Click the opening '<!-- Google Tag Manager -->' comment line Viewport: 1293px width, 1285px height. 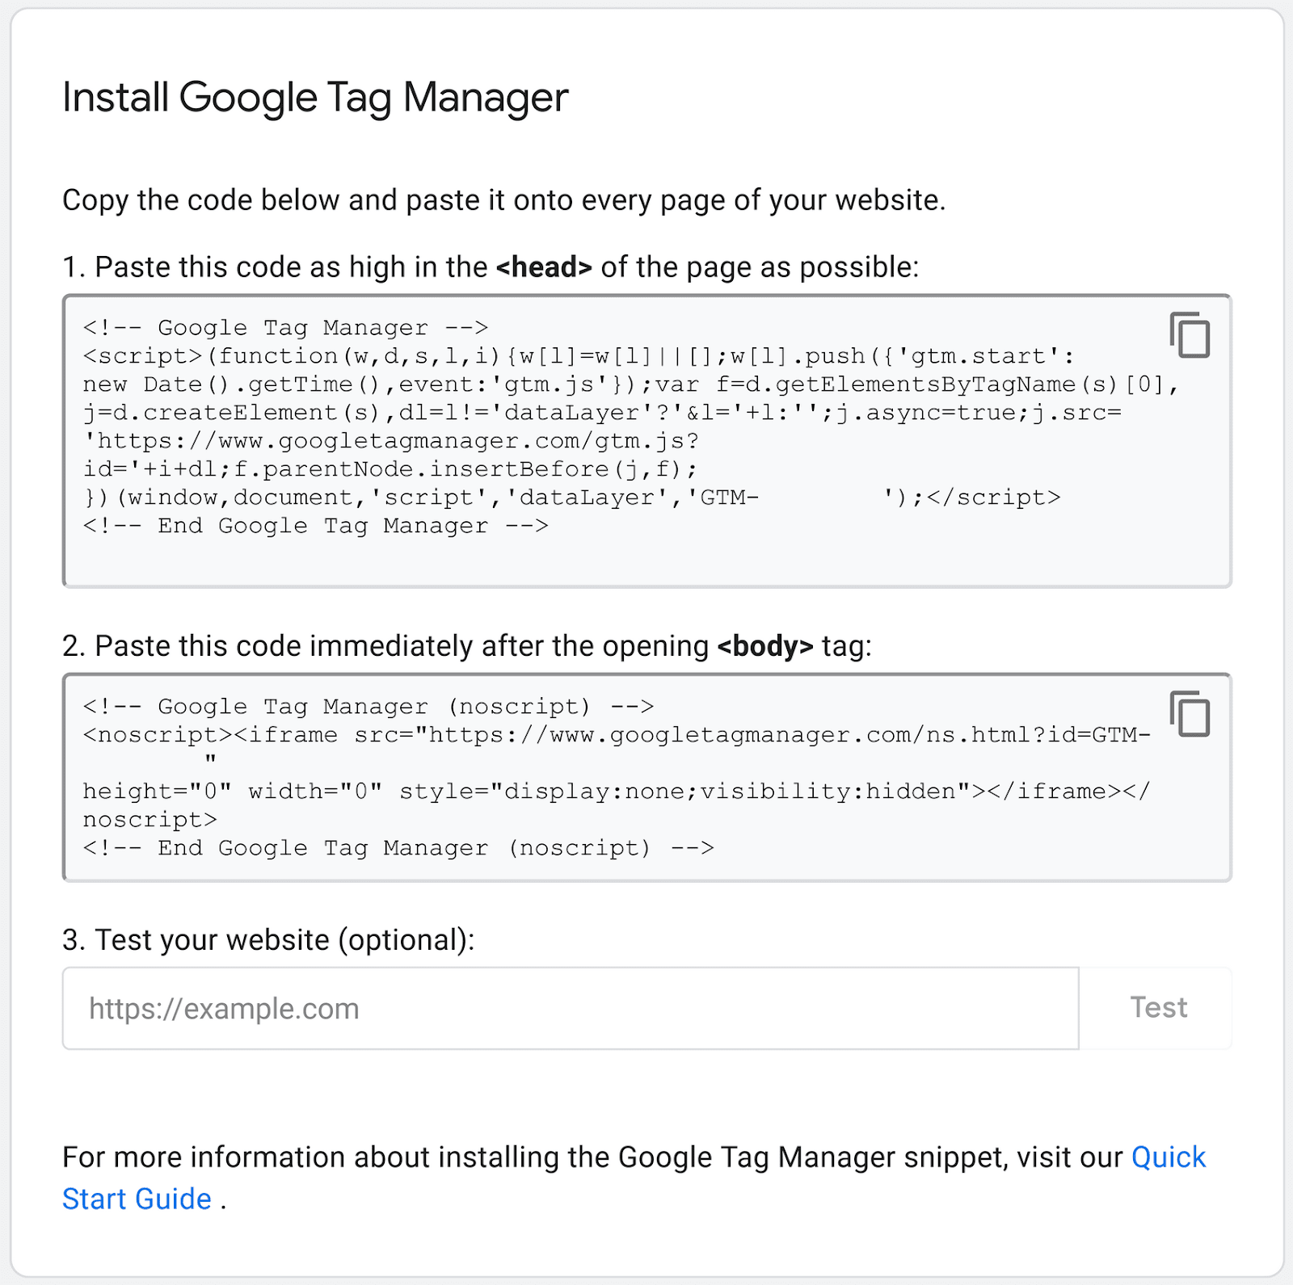tap(285, 328)
